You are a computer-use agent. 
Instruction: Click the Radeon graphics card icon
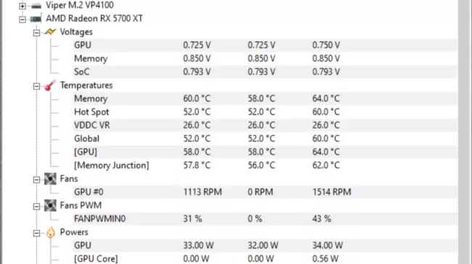36,20
